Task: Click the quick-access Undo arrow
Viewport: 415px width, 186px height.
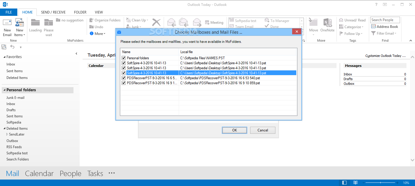Action: (12, 47)
